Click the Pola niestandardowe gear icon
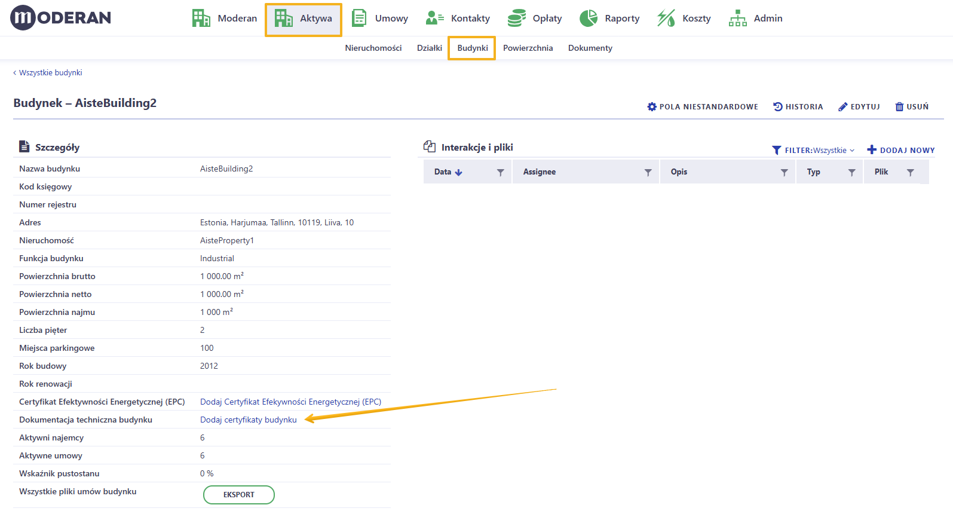 click(x=652, y=106)
